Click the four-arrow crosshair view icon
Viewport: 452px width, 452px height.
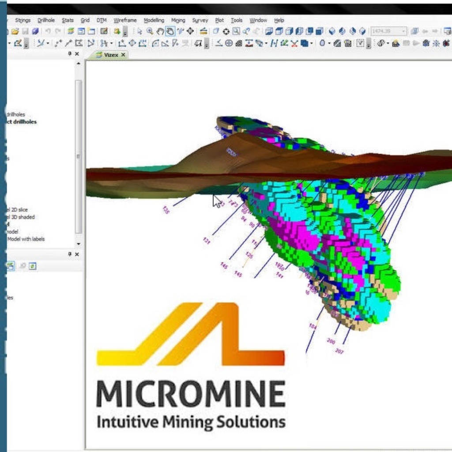tap(190, 31)
